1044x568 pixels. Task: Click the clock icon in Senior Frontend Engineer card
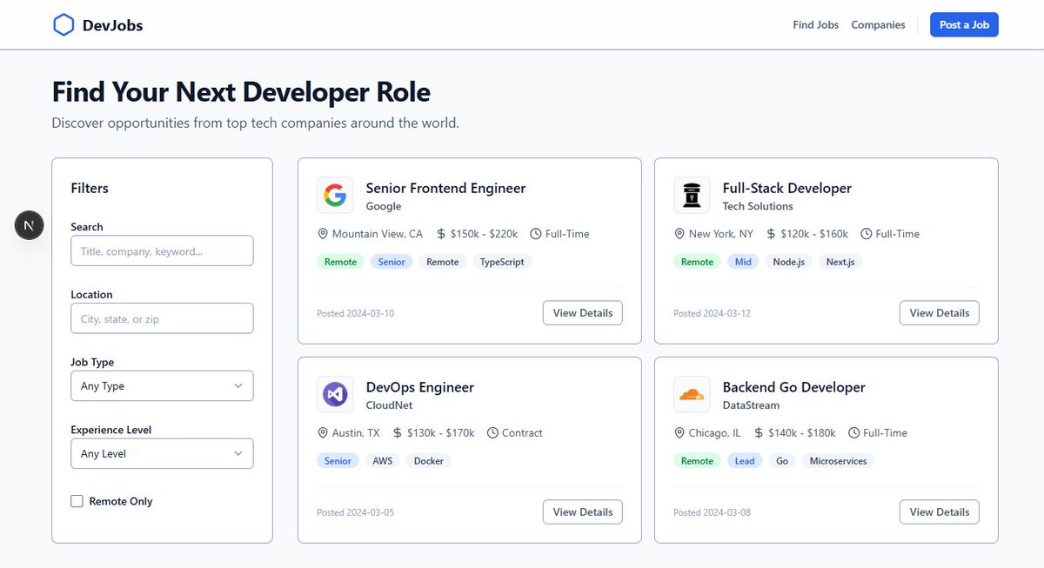point(536,234)
